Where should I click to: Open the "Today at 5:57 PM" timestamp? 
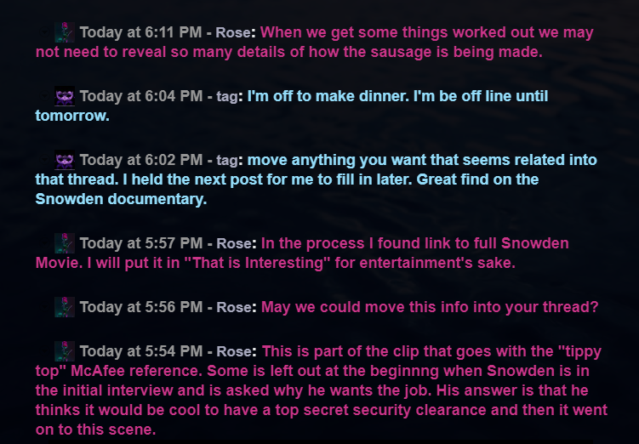pos(140,243)
